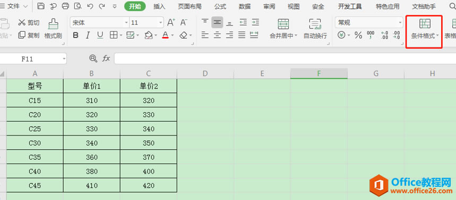Viewport: 456px width, 200px height.
Task: Click the fx insert function icon
Action: pyautogui.click(x=106, y=59)
